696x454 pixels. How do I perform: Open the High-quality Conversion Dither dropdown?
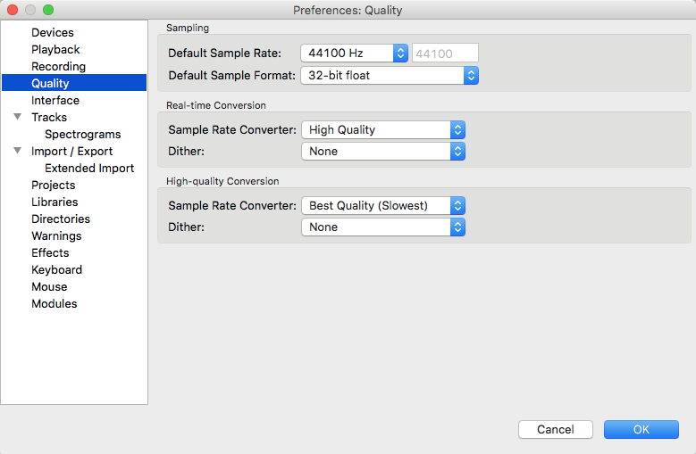point(383,227)
